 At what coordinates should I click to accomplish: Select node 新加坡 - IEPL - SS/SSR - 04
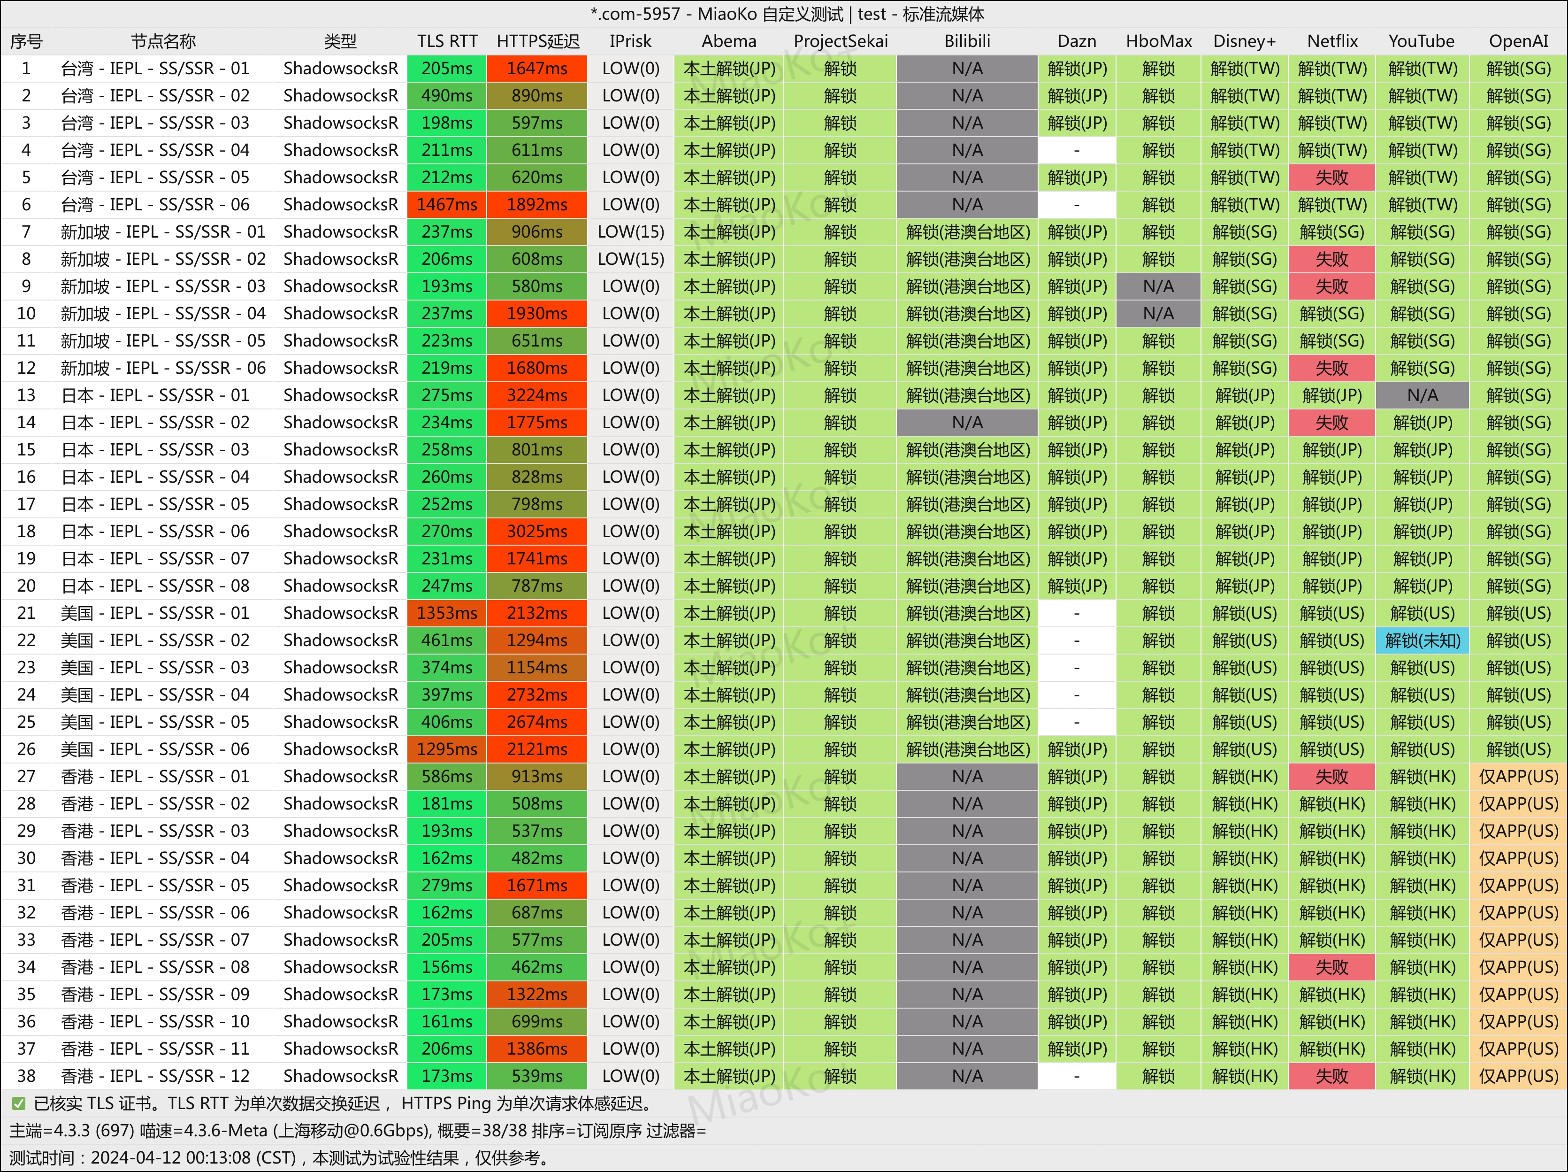pyautogui.click(x=163, y=313)
